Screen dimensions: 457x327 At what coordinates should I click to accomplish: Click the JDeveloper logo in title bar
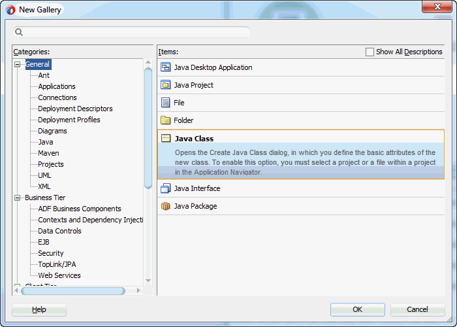click(10, 10)
